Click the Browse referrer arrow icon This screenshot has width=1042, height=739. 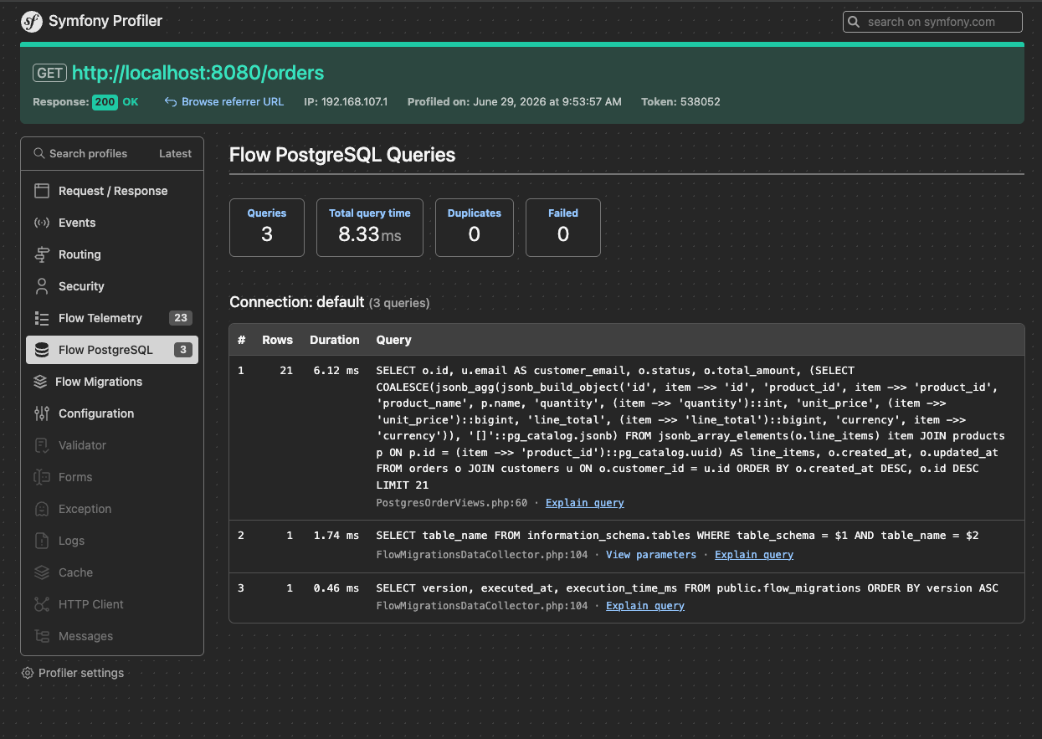point(171,102)
